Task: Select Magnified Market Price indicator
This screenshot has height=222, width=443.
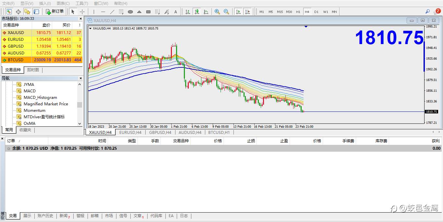Action: tap(46, 104)
